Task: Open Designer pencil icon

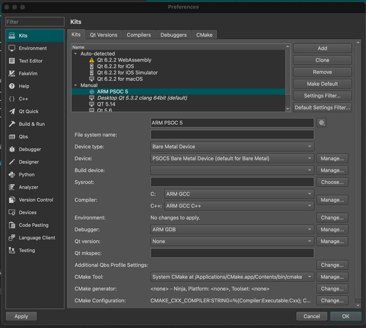Action: coord(12,162)
